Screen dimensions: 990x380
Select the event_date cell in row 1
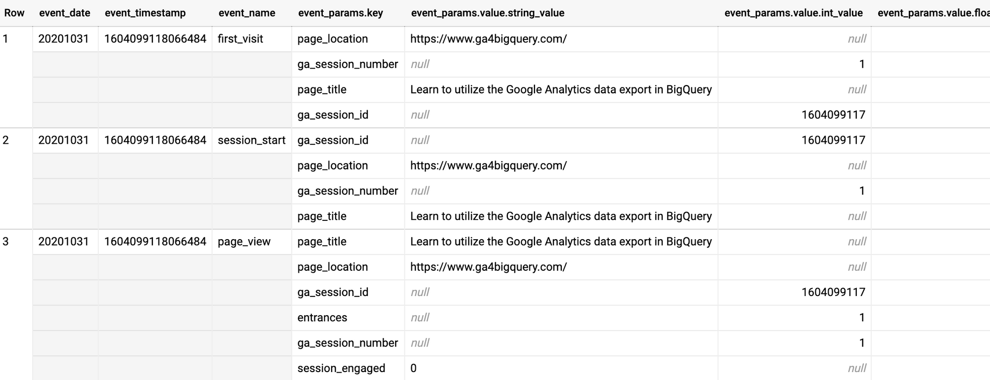pos(63,39)
